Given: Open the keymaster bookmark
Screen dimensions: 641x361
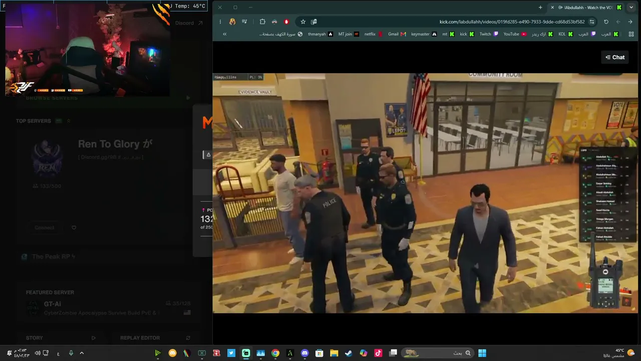Looking at the screenshot, I should click(x=424, y=34).
